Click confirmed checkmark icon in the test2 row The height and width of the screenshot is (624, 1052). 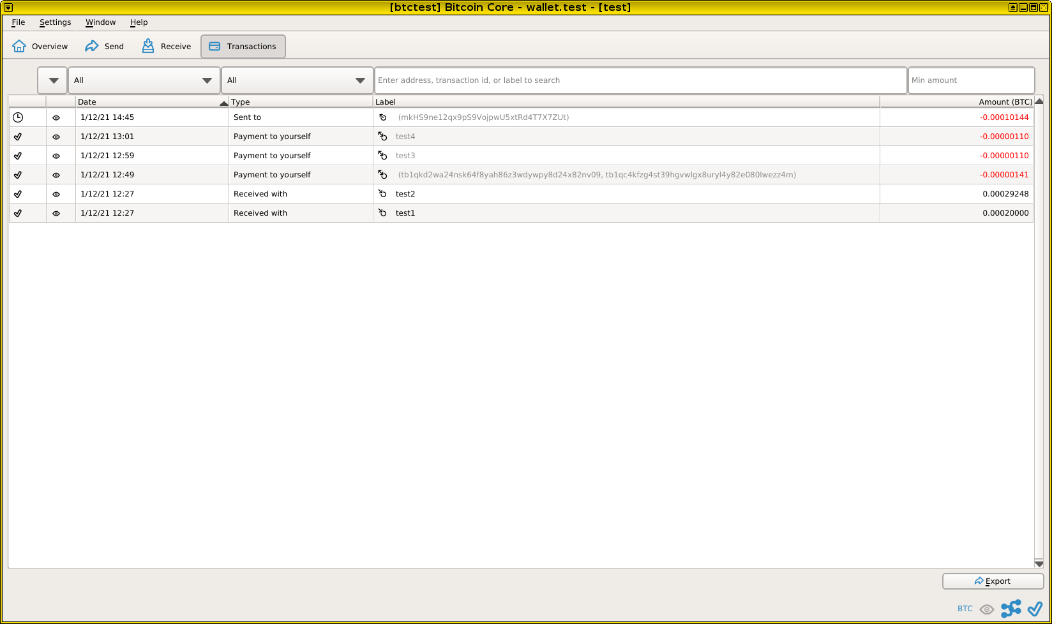tap(18, 194)
